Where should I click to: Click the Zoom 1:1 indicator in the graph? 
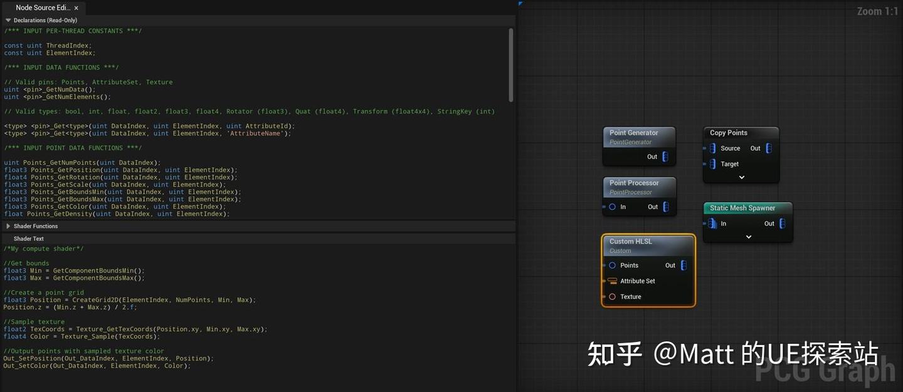pos(877,11)
